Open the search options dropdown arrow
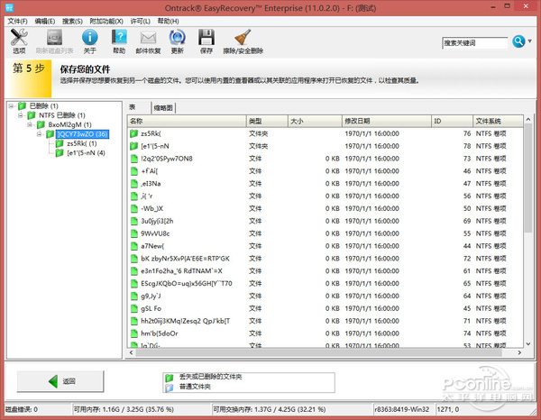This screenshot has width=541, height=420. (x=530, y=41)
